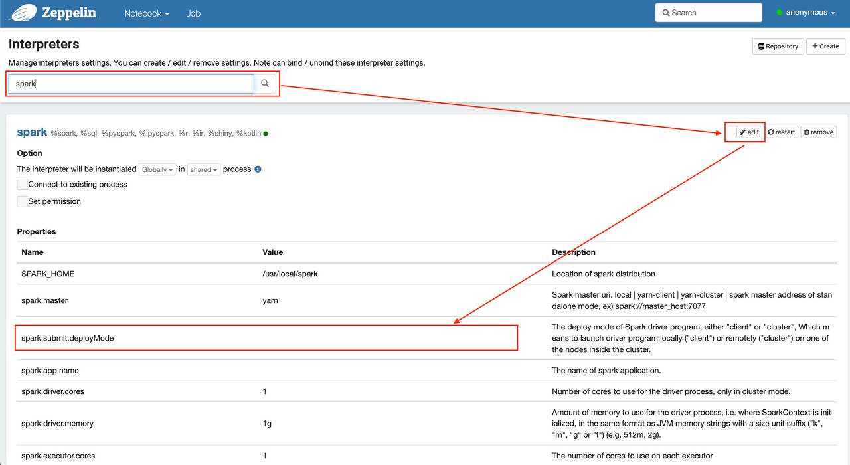Click the Description column header
Image resolution: width=850 pixels, height=465 pixels.
pos(574,252)
